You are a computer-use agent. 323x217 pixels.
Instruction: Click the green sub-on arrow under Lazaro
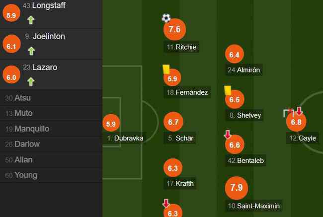31,82
